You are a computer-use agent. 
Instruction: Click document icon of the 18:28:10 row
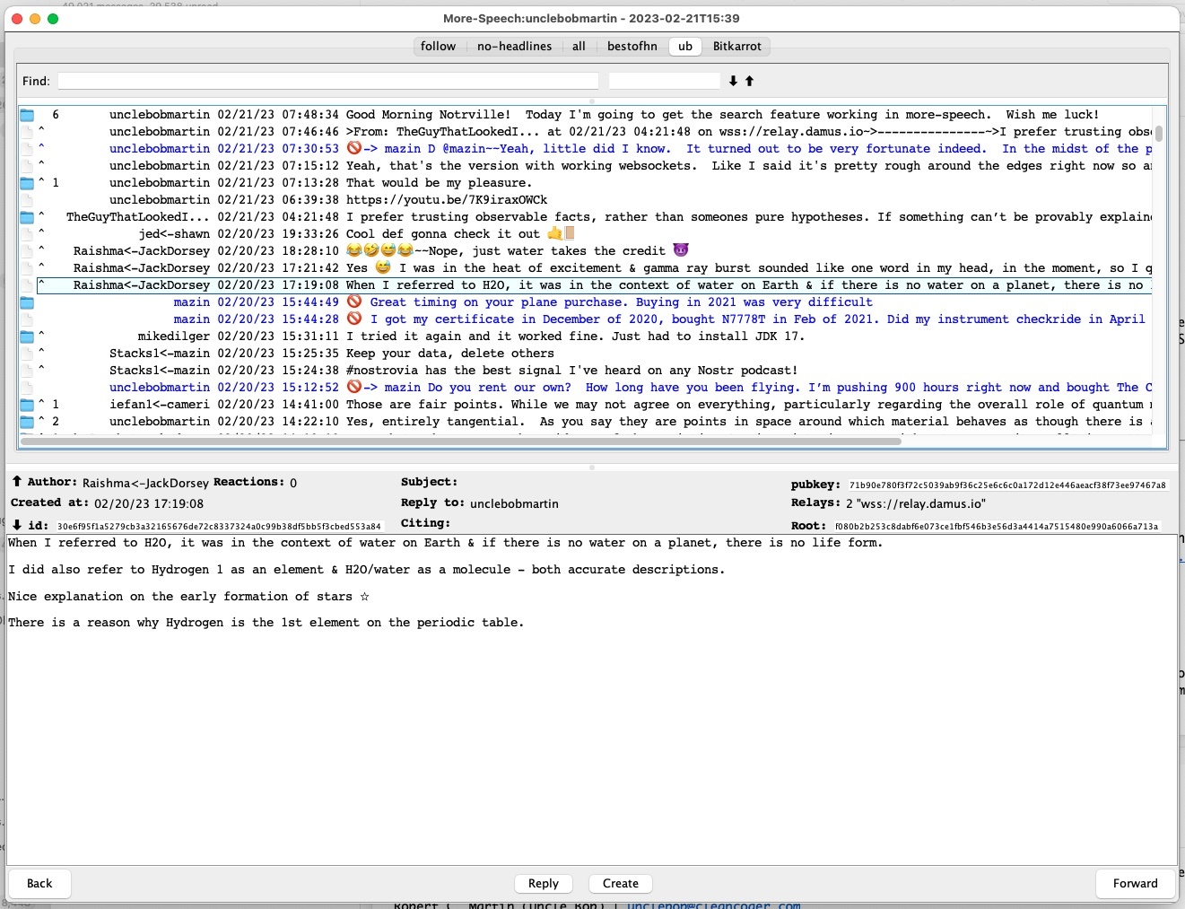[x=27, y=251]
